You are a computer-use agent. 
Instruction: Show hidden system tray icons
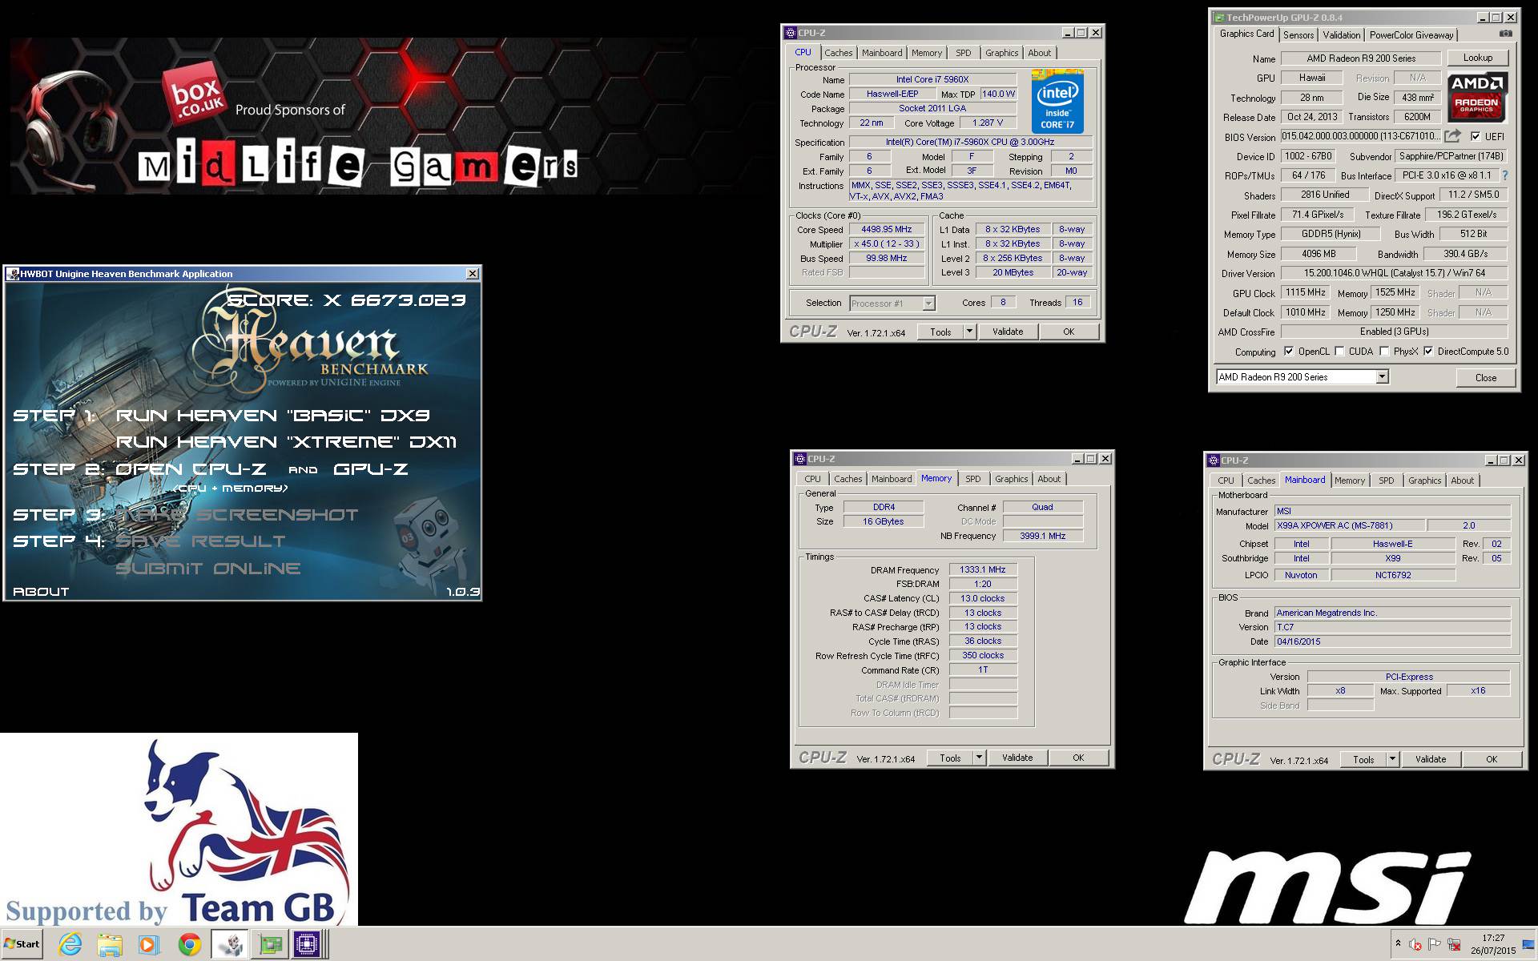pyautogui.click(x=1398, y=944)
